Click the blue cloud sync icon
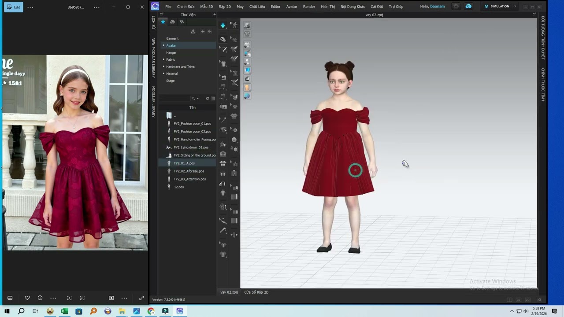 (468, 7)
